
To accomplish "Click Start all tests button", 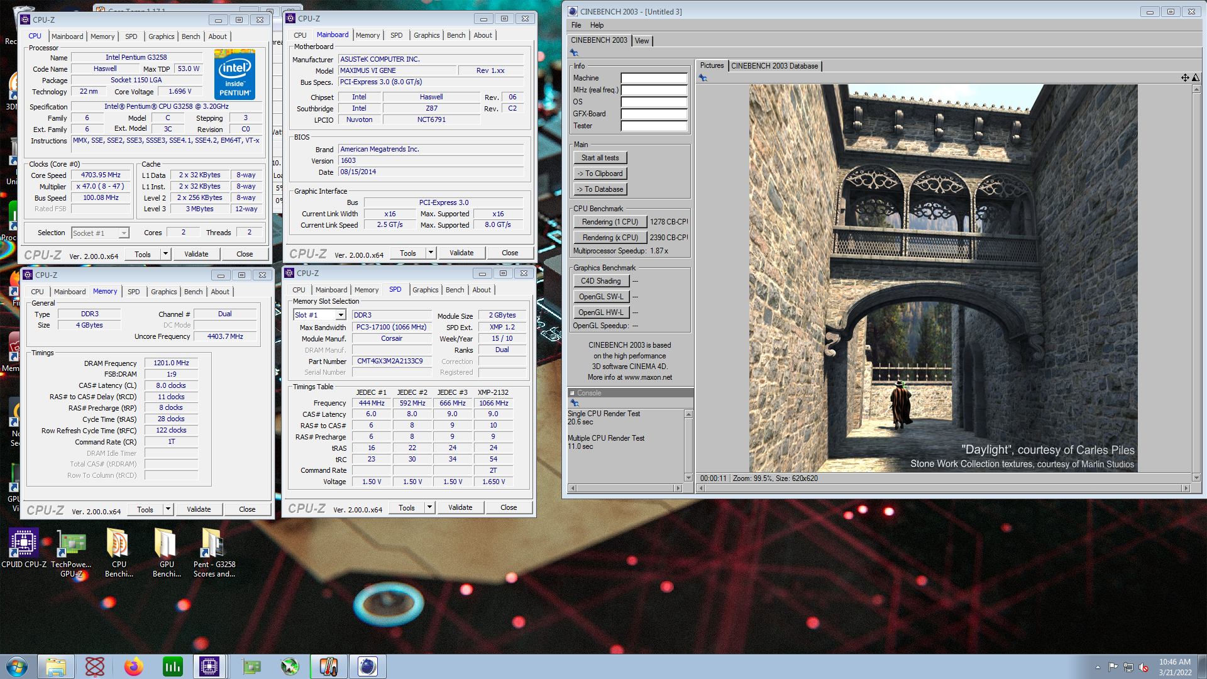I will (600, 158).
